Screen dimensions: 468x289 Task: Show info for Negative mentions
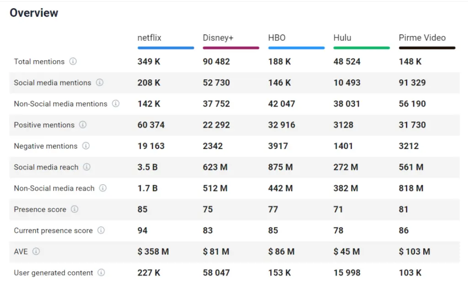(86, 146)
